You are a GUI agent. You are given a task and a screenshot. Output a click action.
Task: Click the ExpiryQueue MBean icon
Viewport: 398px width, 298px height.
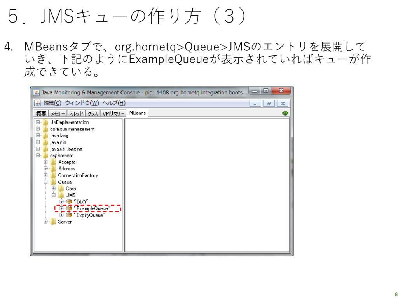tap(69, 215)
